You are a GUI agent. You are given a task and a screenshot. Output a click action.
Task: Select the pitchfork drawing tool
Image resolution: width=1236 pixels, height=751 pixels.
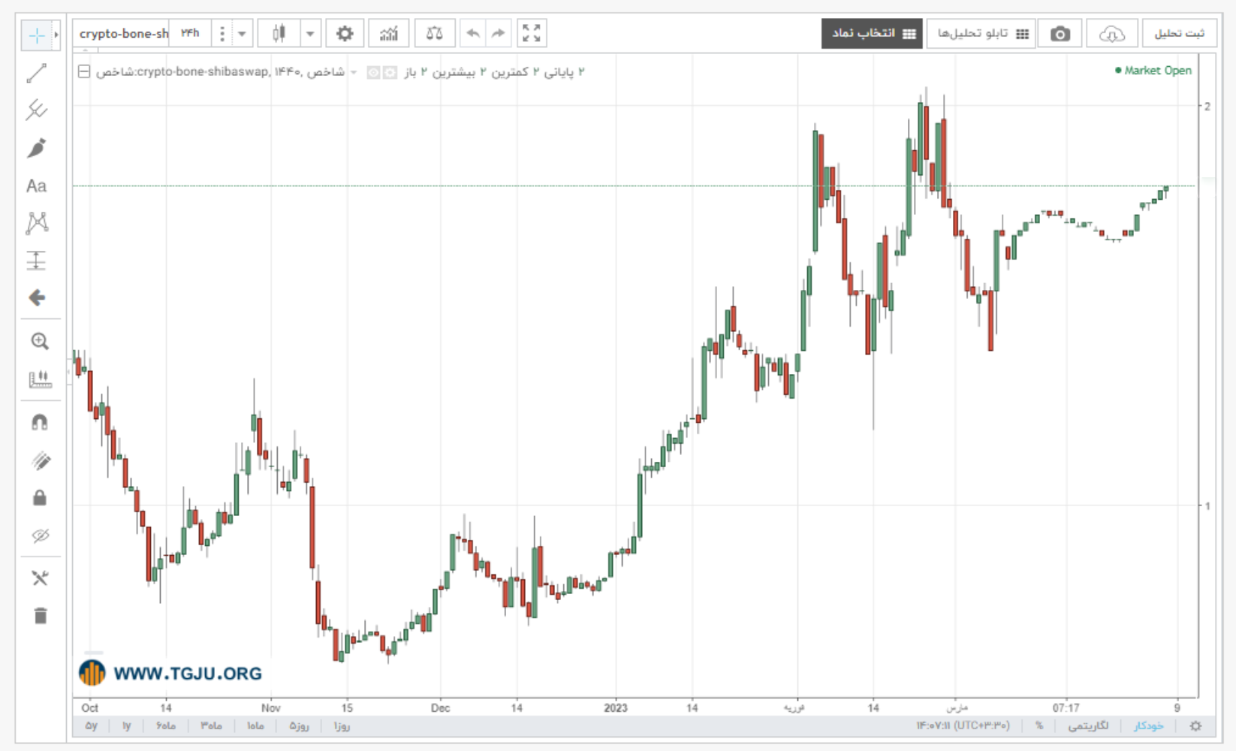(x=36, y=110)
